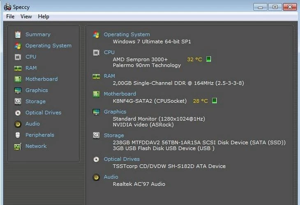Screen dimensions: 300x205
Task: Click the CPU heading link in summary
Action: pos(109,52)
